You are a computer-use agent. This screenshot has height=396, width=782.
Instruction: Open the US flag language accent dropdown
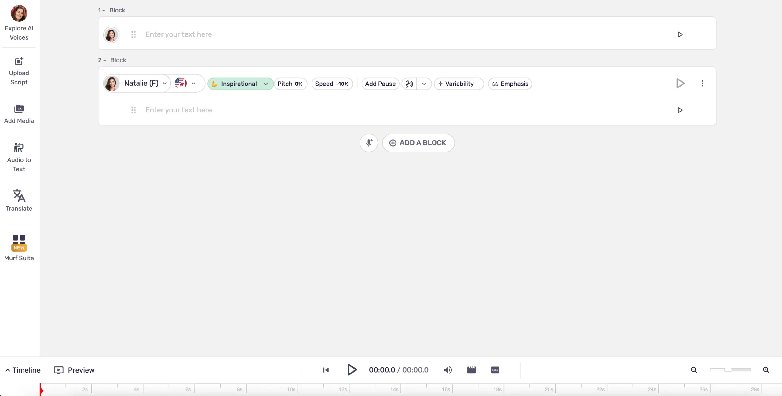pyautogui.click(x=185, y=83)
